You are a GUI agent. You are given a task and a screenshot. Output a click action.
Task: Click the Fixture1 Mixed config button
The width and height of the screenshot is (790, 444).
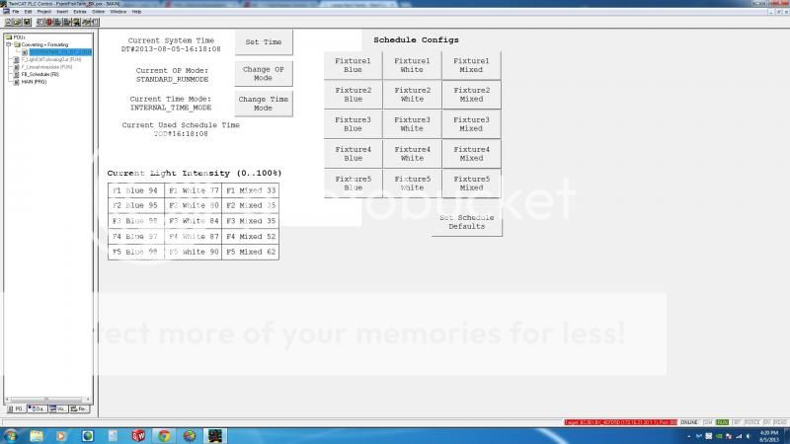tap(471, 66)
